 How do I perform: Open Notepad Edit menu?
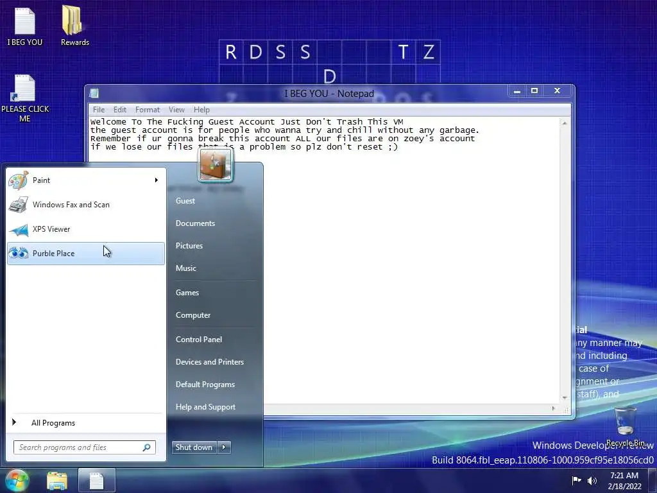(120, 109)
